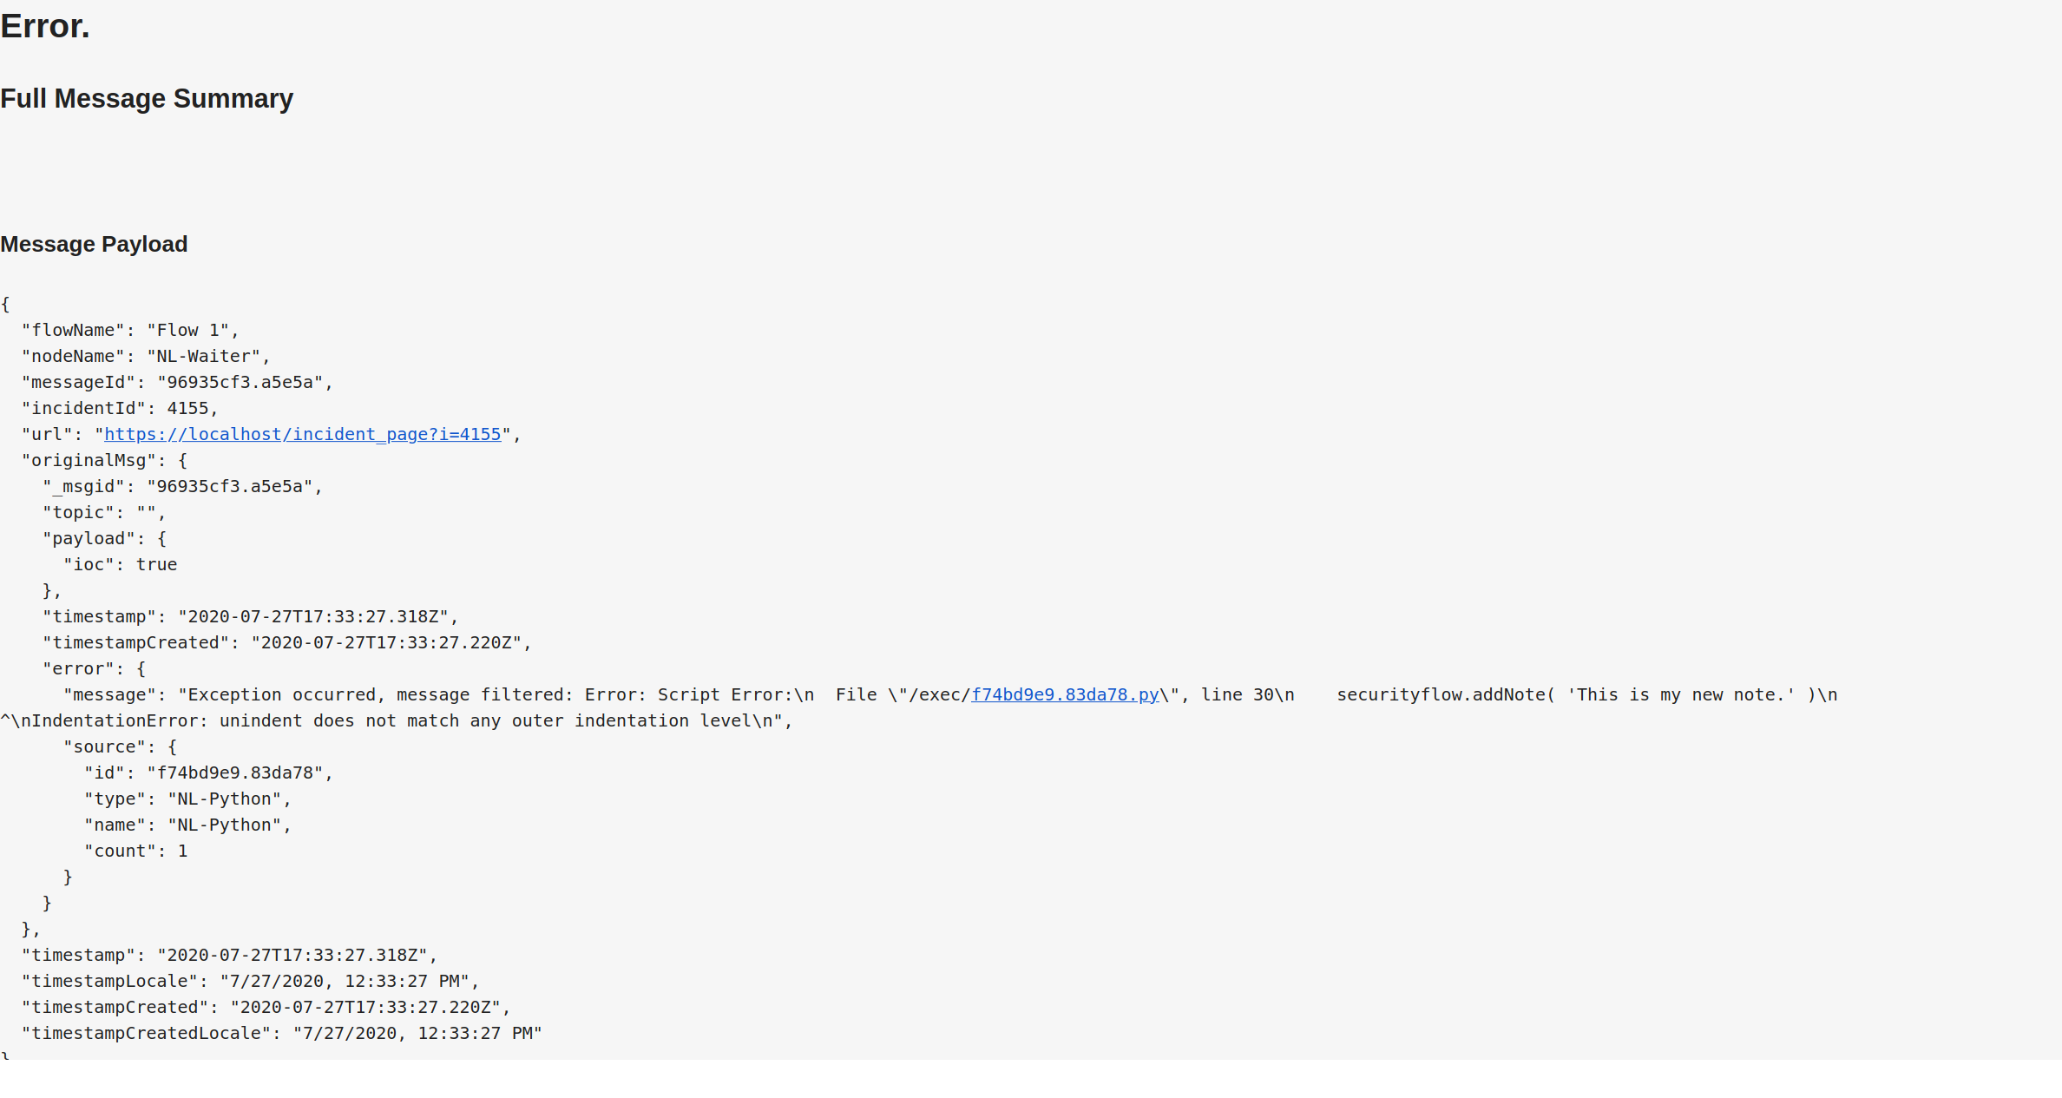Screen dimensions: 2062x1098
Task: Click the source id f74bd9e9.83da78 value
Action: (x=240, y=773)
